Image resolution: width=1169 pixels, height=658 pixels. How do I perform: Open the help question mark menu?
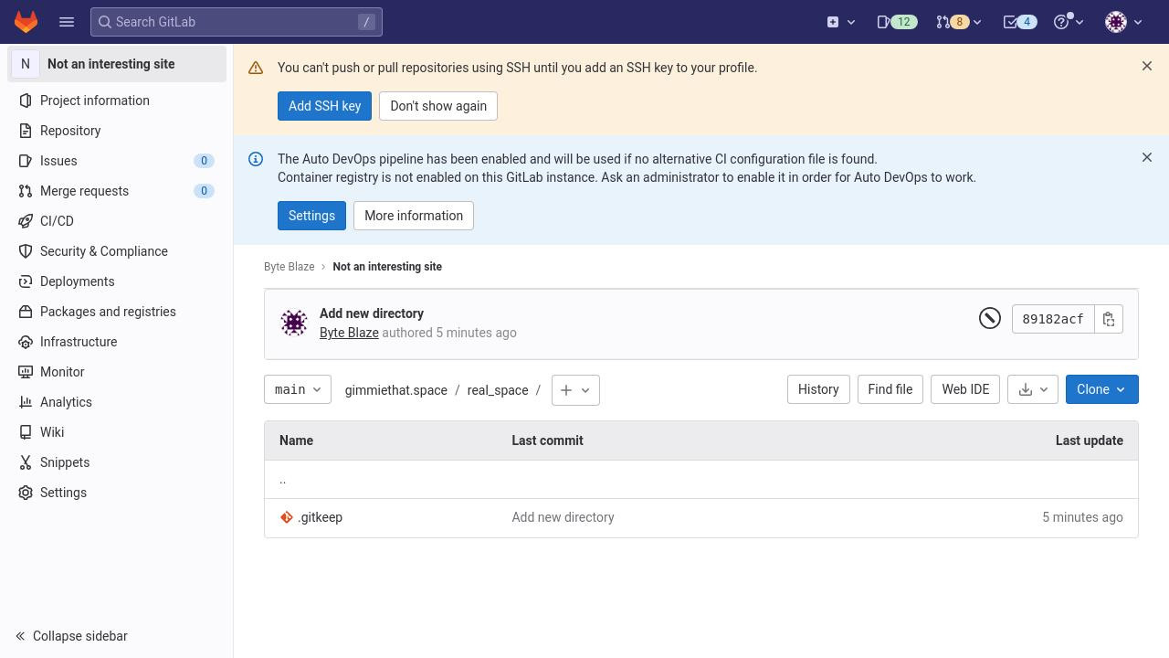pos(1069,22)
